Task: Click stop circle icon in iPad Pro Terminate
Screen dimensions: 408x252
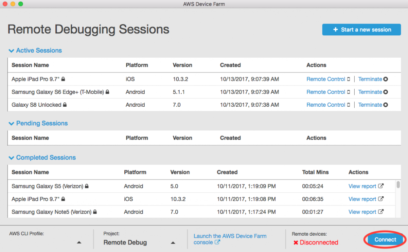Action: [x=386, y=79]
